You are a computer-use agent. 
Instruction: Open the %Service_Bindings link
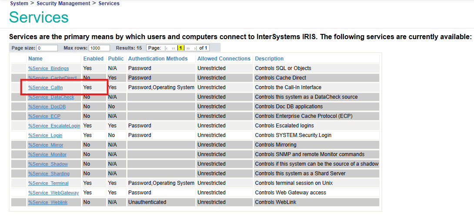(x=48, y=68)
